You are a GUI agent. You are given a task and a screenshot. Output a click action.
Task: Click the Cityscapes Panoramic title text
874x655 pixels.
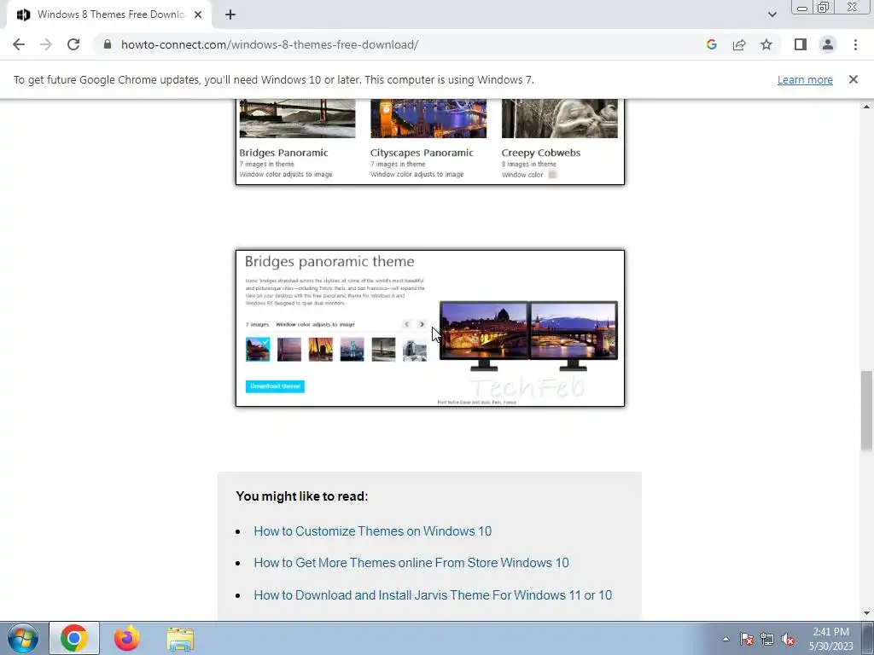(422, 153)
